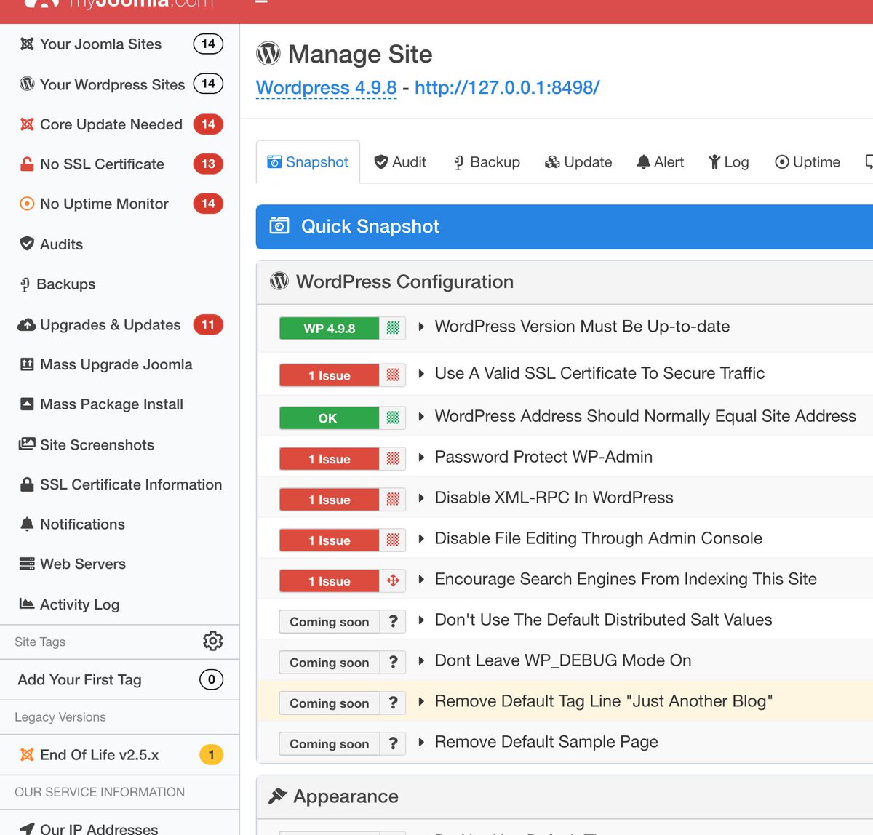Select the Web Servers icon in sidebar

(x=26, y=564)
